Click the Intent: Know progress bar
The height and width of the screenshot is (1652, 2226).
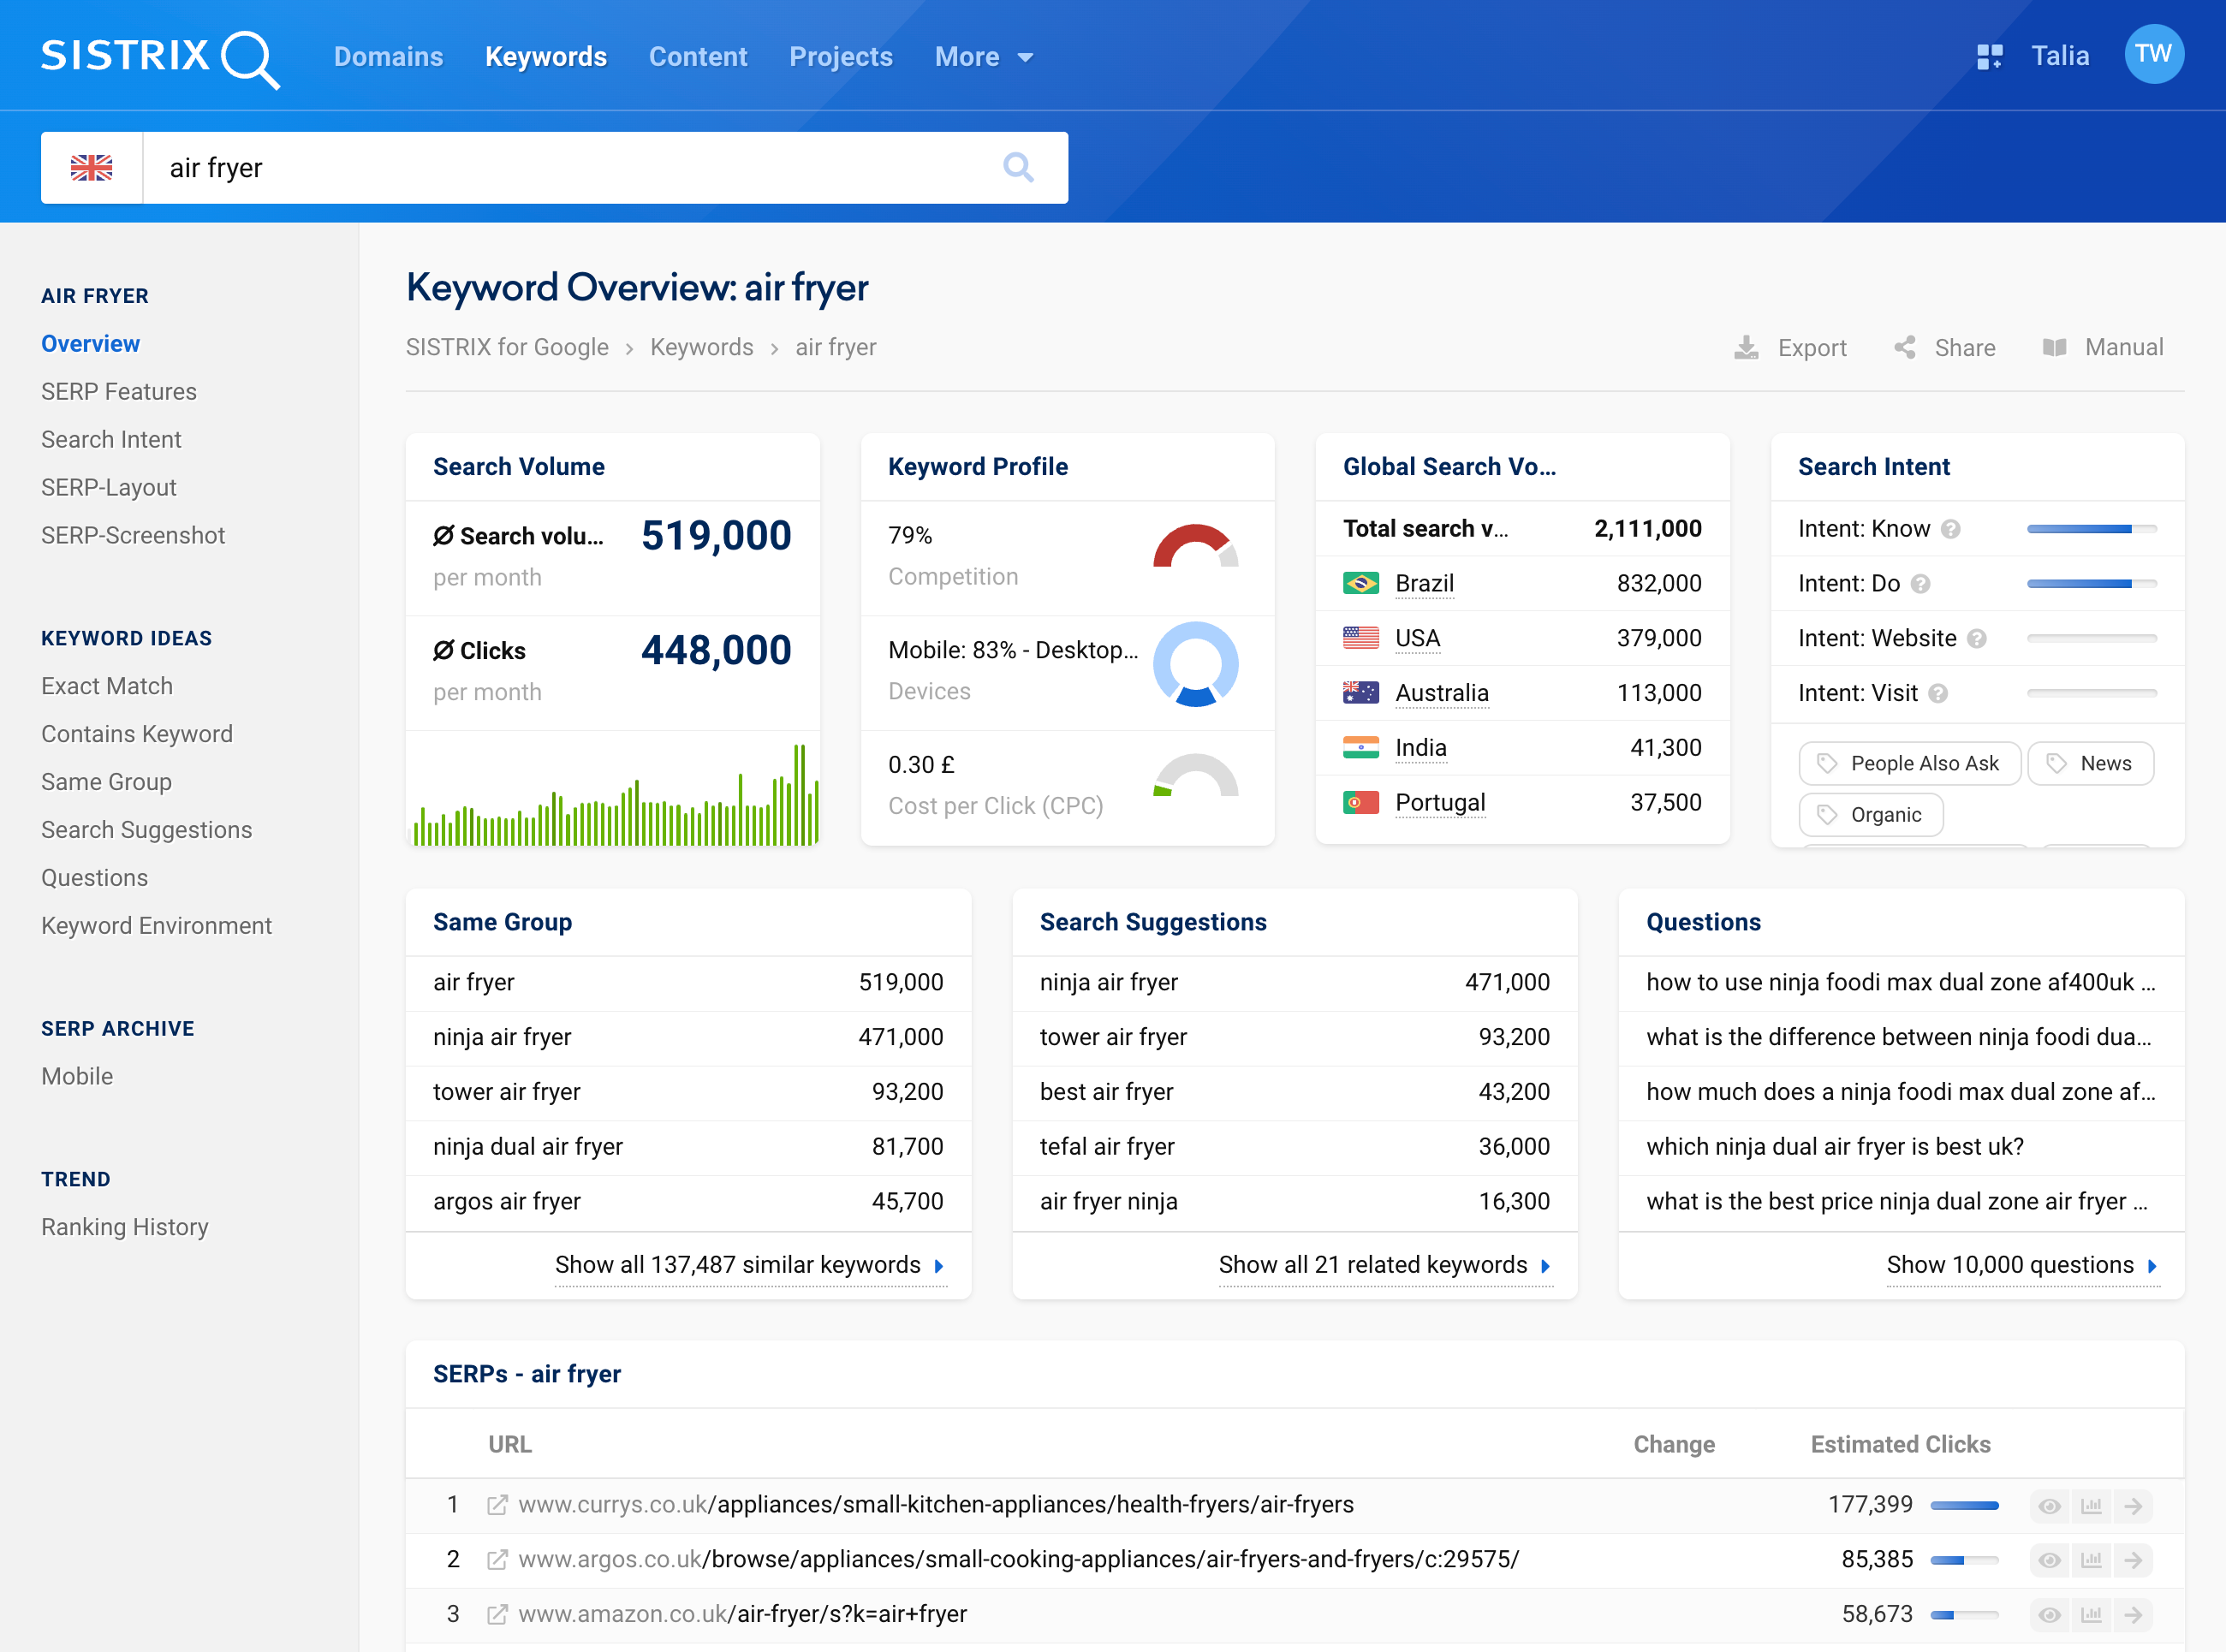click(2091, 529)
